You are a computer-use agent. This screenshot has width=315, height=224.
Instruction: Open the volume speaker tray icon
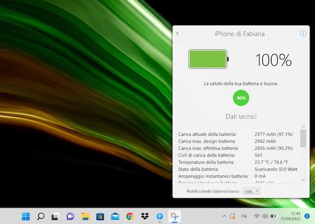265,216
